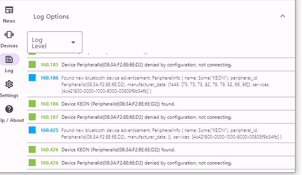Switch to the Settings tab label
This screenshot has width=302, height=175.
pyautogui.click(x=9, y=95)
